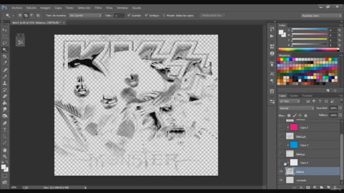Open the Paragraph panel icon
The image size is (344, 193).
272,81
